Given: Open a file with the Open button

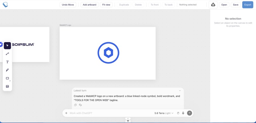Looking at the screenshot, I should 224,5.
